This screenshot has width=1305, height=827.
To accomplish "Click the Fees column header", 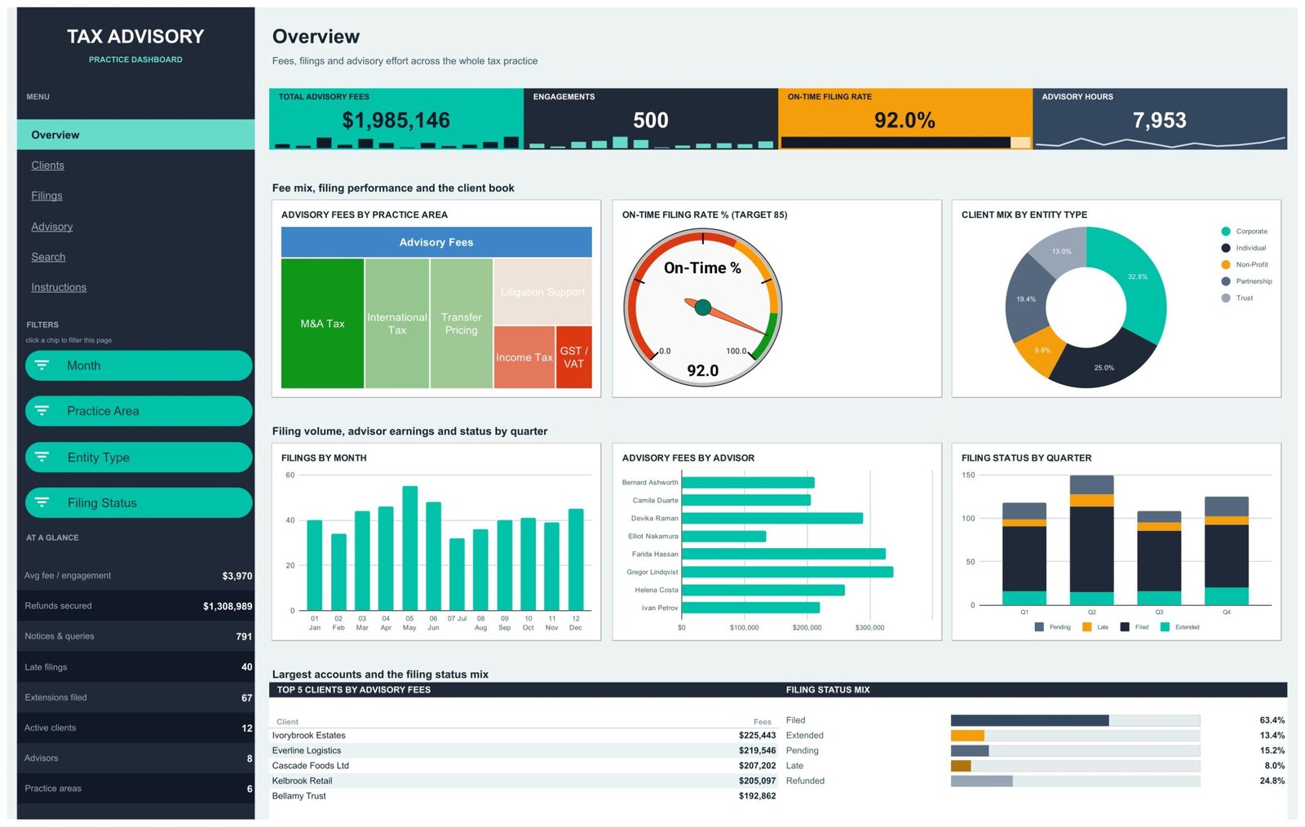I will coord(763,722).
